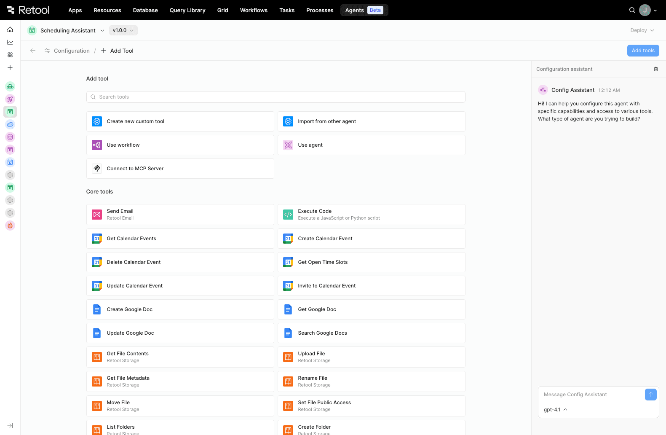Click the Search tools input field
Viewport: 666px width, 435px height.
pyautogui.click(x=275, y=97)
